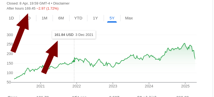Click the After hours 169.45 price text

pos(21,9)
